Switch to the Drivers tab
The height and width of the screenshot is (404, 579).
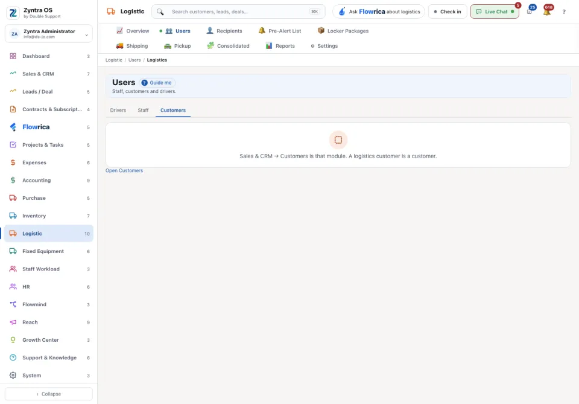[118, 110]
